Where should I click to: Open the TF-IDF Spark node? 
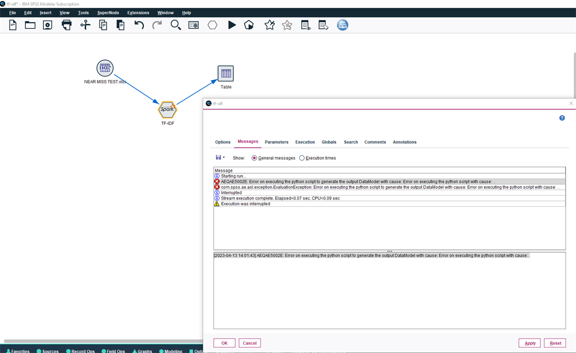[167, 109]
